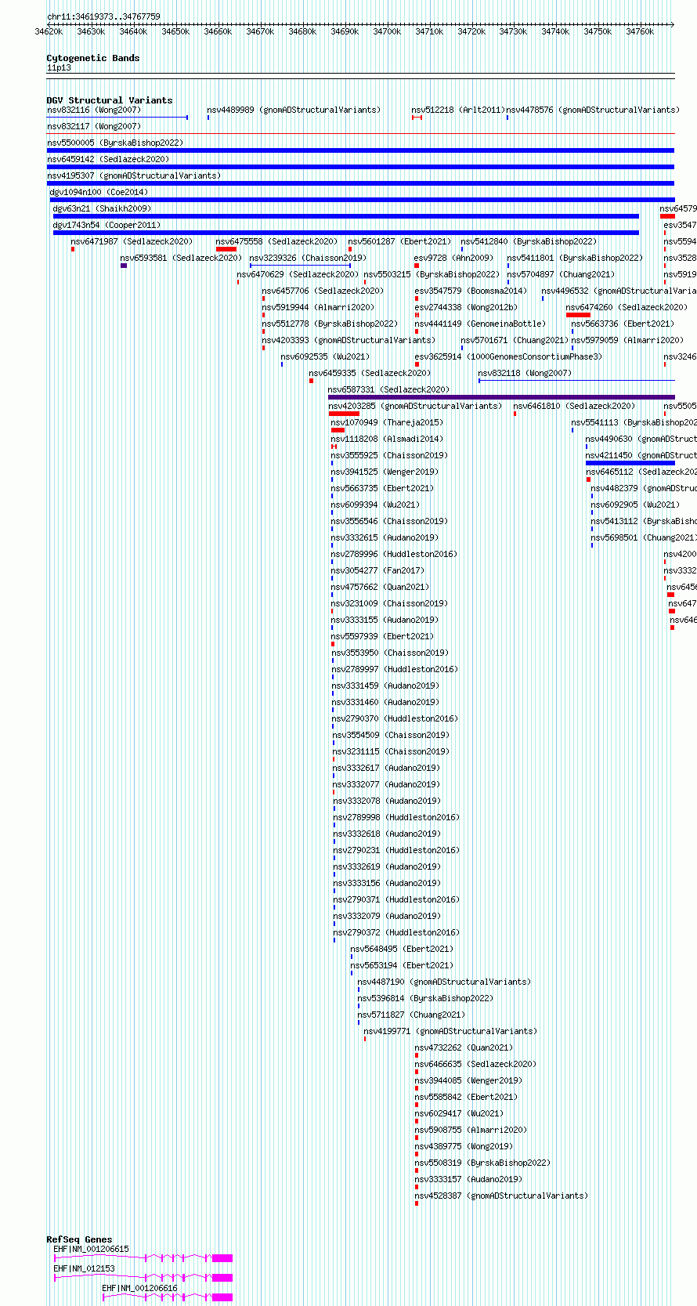Click the red bar under nsv6474260
The image size is (697, 1306).
coord(578,315)
